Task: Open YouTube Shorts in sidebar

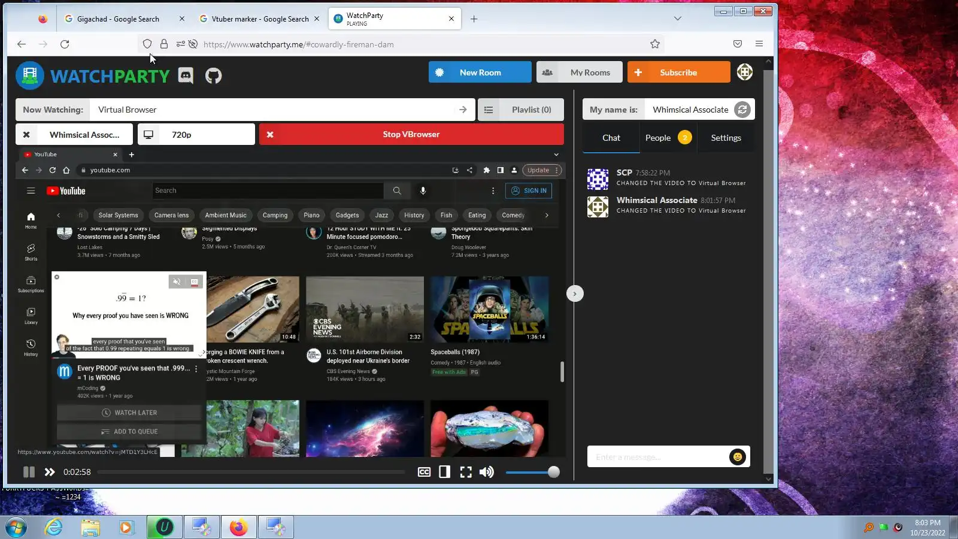Action: click(x=31, y=252)
